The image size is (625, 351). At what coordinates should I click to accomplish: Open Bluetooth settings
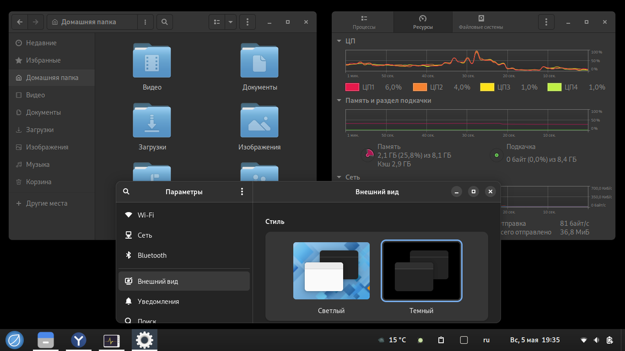[184, 255]
